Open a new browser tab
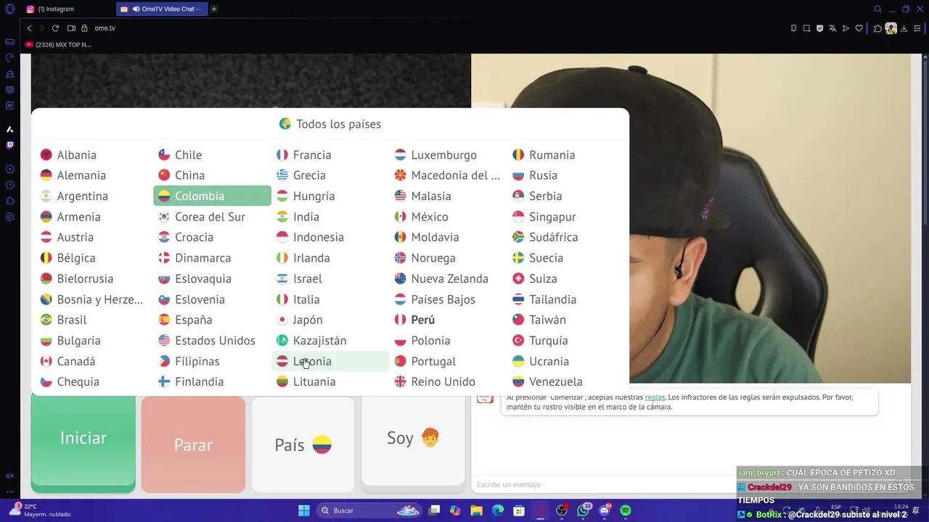929x522 pixels. point(214,9)
